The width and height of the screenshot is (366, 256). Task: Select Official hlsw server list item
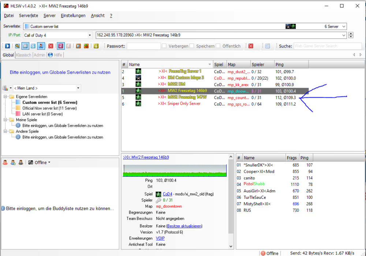pyautogui.click(x=49, y=108)
